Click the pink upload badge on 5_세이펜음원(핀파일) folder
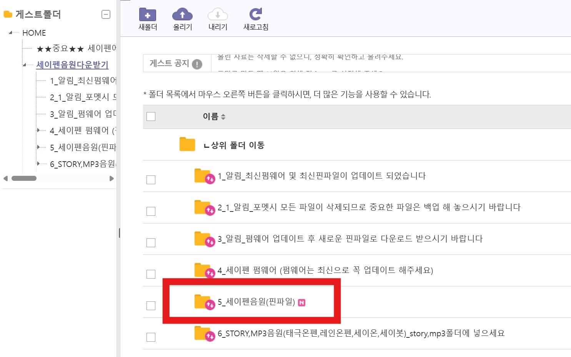The height and width of the screenshot is (357, 571). (x=210, y=305)
